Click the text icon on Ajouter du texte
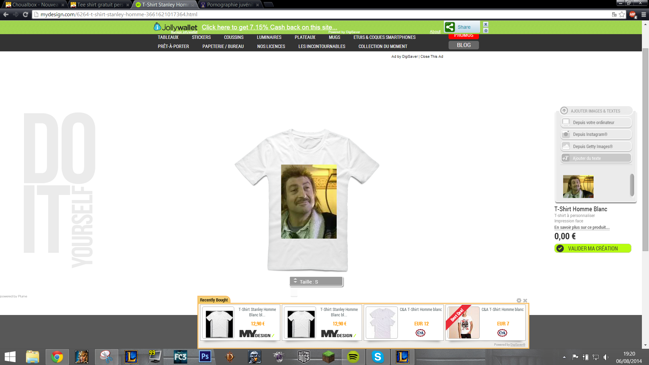This screenshot has height=365, width=649. click(566, 158)
